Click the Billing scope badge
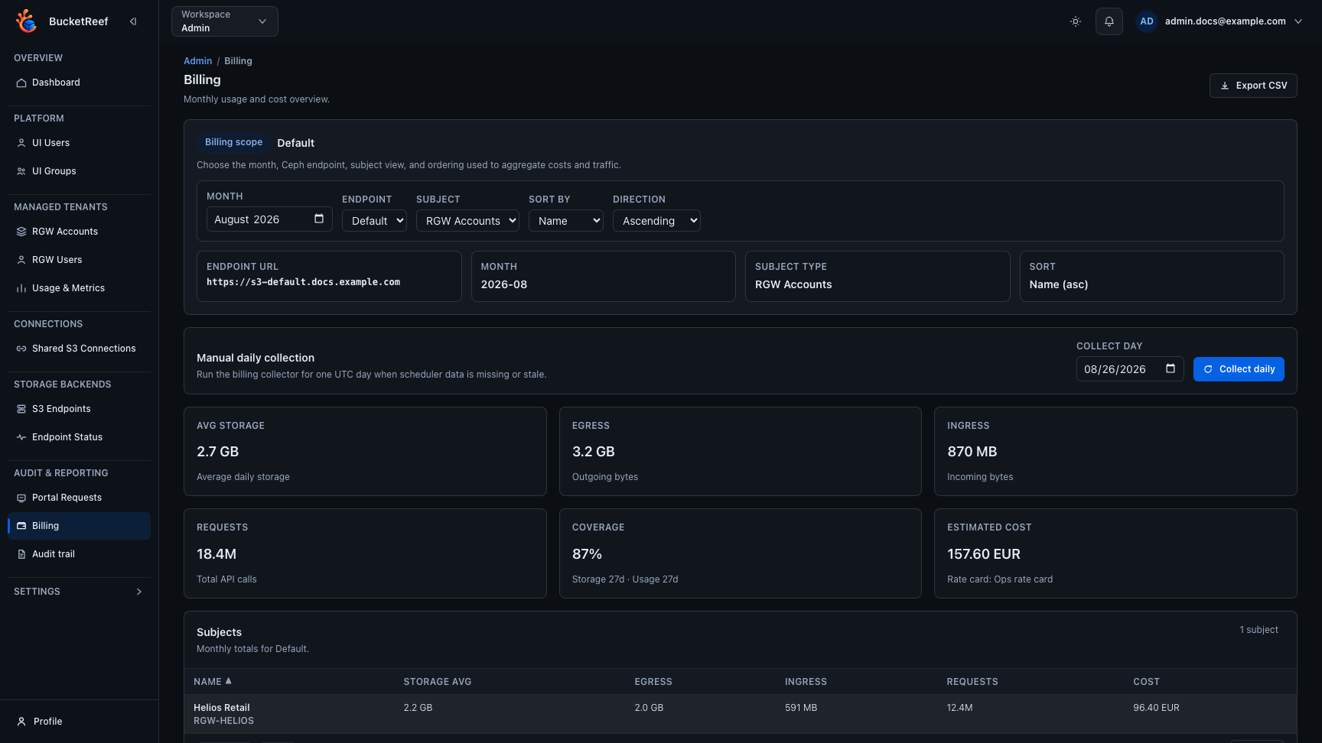Screen dimensions: 1322x743 233,142
